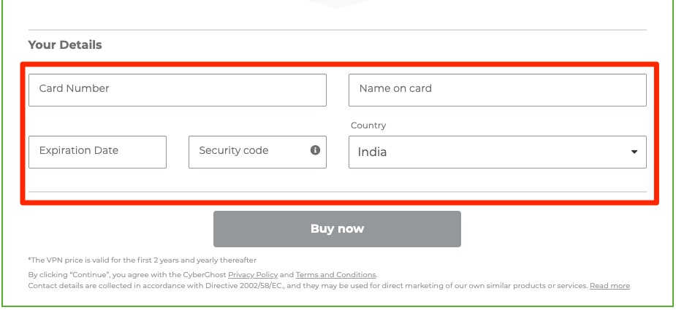
Task: Click the Your Details heading
Action: point(65,44)
